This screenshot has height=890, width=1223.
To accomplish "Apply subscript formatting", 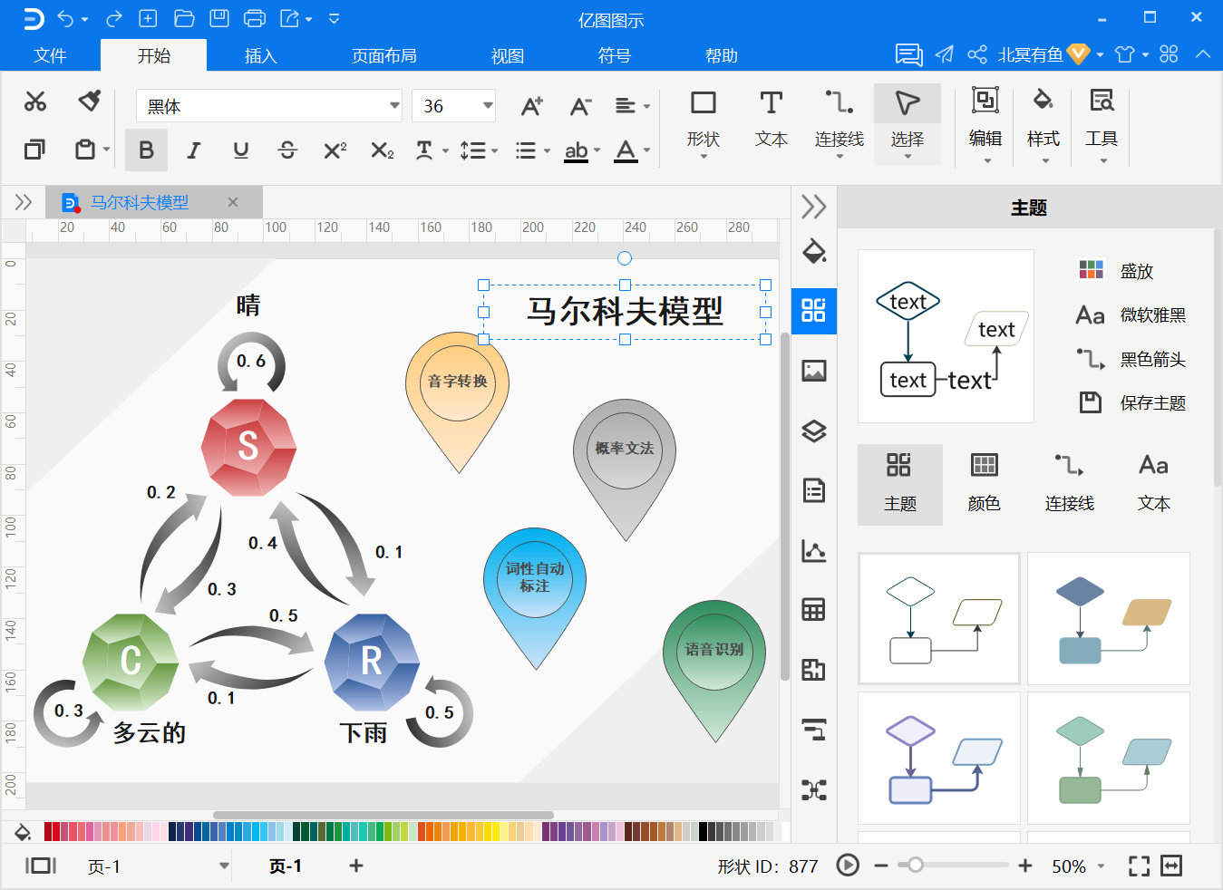I will pyautogui.click(x=383, y=150).
